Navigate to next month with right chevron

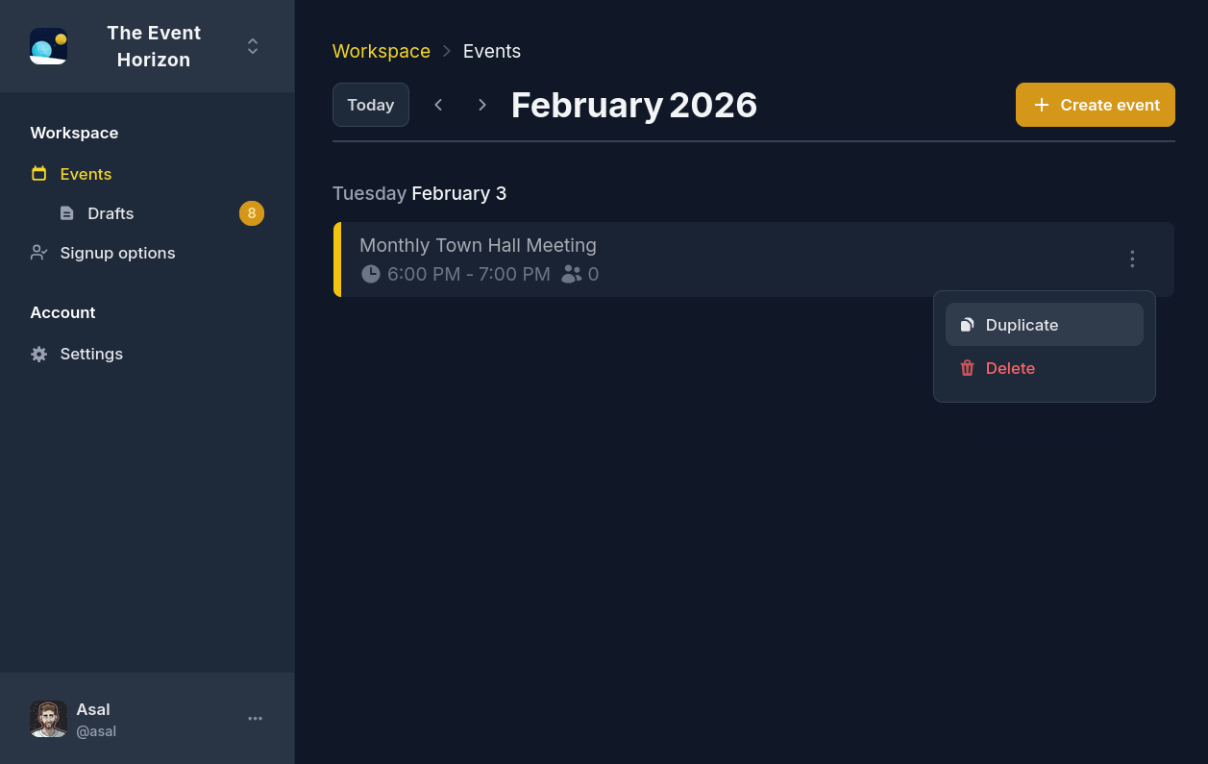pos(481,105)
